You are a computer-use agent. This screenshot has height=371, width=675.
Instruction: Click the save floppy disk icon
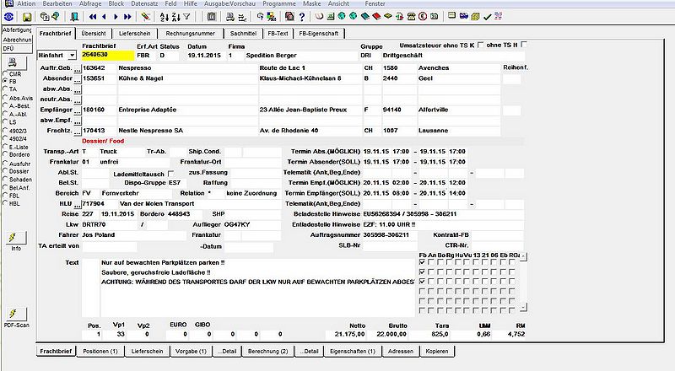pyautogui.click(x=27, y=17)
